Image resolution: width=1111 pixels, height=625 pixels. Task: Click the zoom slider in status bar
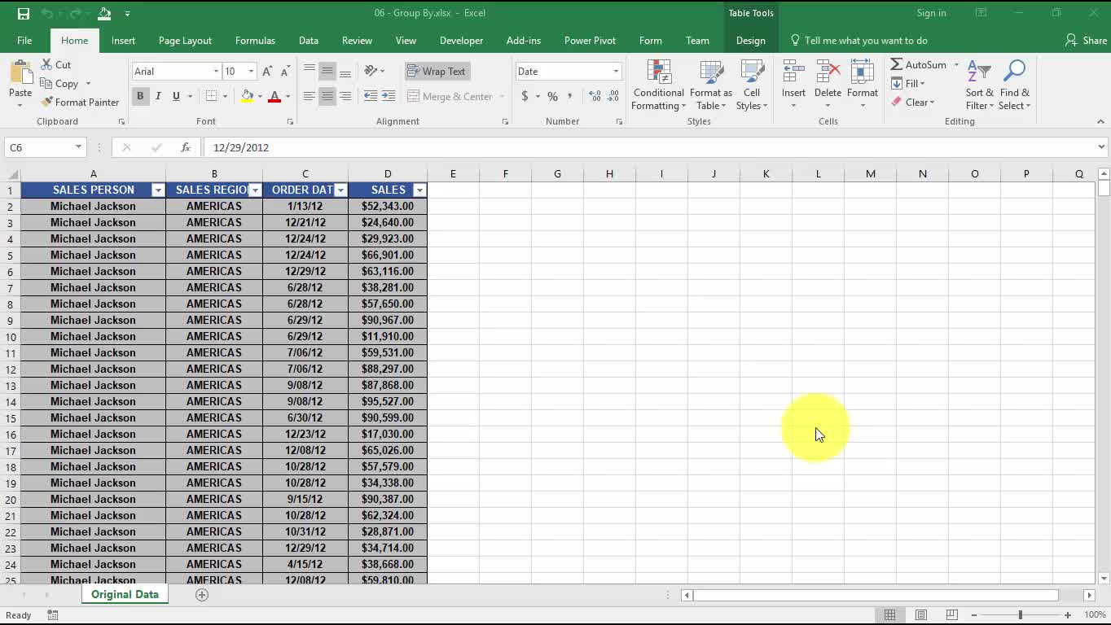[x=1020, y=615]
